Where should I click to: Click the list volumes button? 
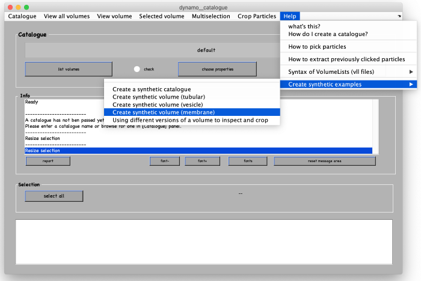pyautogui.click(x=69, y=69)
